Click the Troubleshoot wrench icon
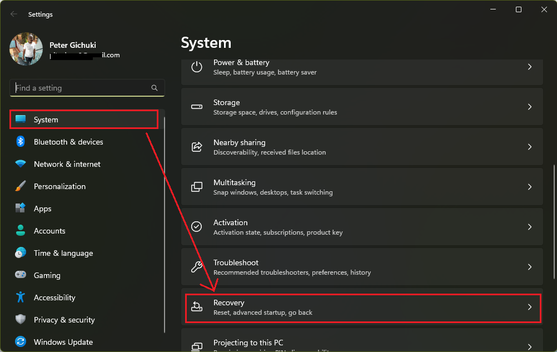The image size is (557, 352). (x=197, y=267)
